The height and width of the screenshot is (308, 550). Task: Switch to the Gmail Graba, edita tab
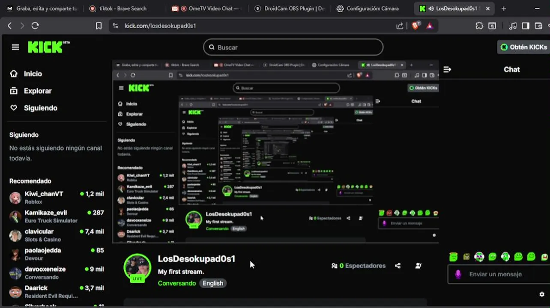(42, 8)
